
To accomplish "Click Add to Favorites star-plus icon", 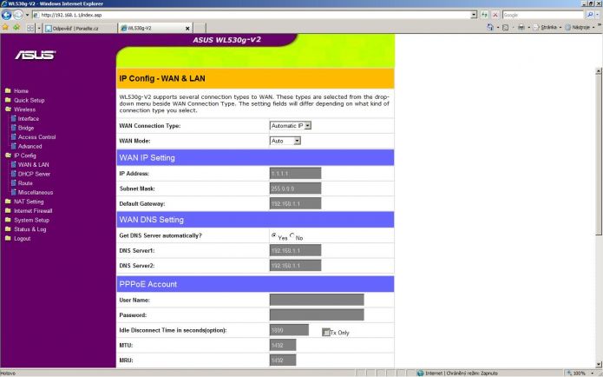I will 16,28.
